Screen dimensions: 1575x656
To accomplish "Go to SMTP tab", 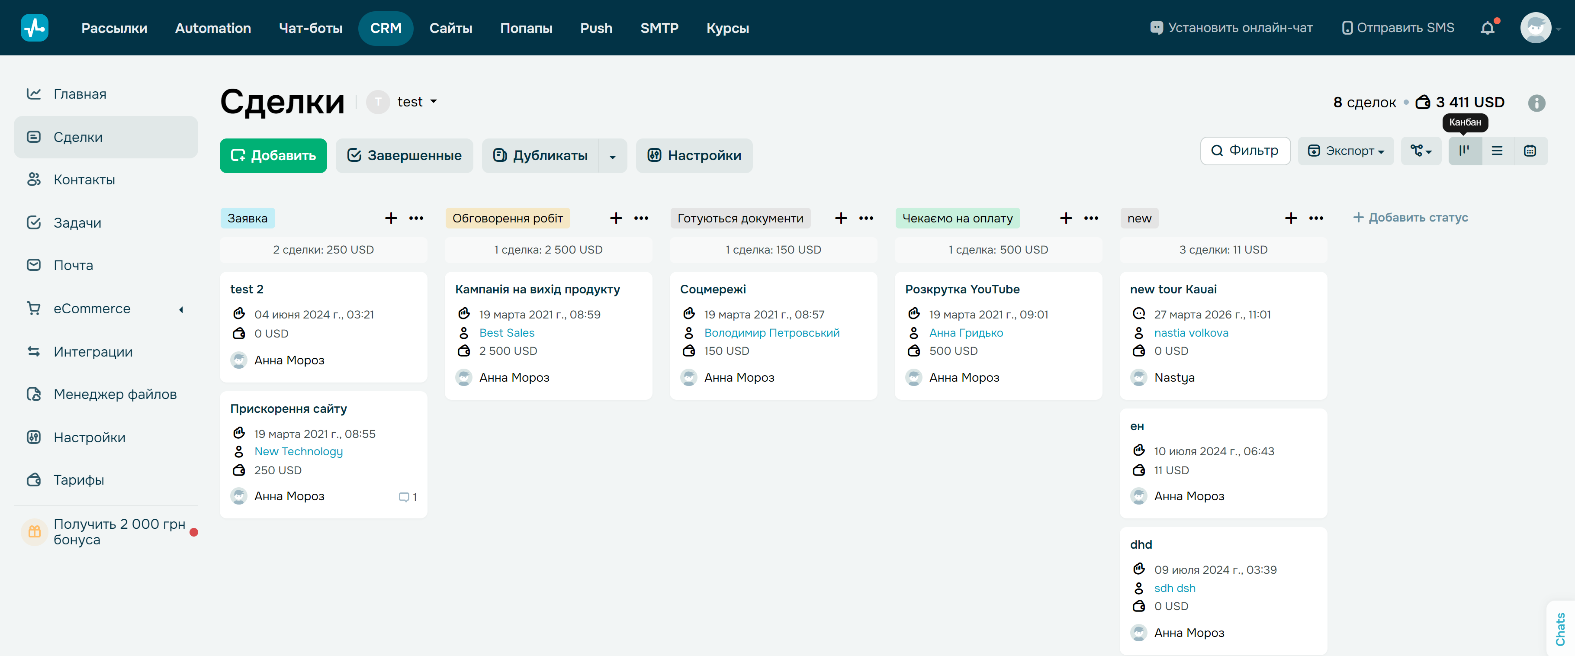I will [659, 28].
